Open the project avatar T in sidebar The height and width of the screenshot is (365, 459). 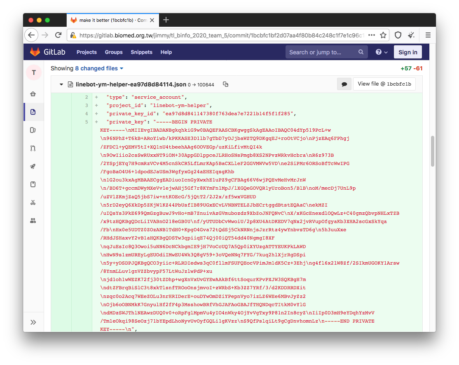pyautogui.click(x=34, y=72)
